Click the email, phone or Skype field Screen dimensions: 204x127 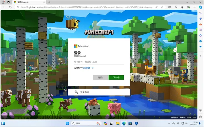pos(99,62)
